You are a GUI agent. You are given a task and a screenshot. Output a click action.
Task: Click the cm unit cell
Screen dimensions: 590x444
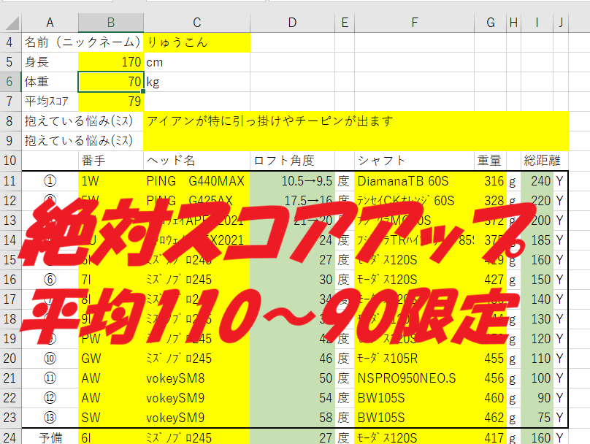pyautogui.click(x=197, y=62)
